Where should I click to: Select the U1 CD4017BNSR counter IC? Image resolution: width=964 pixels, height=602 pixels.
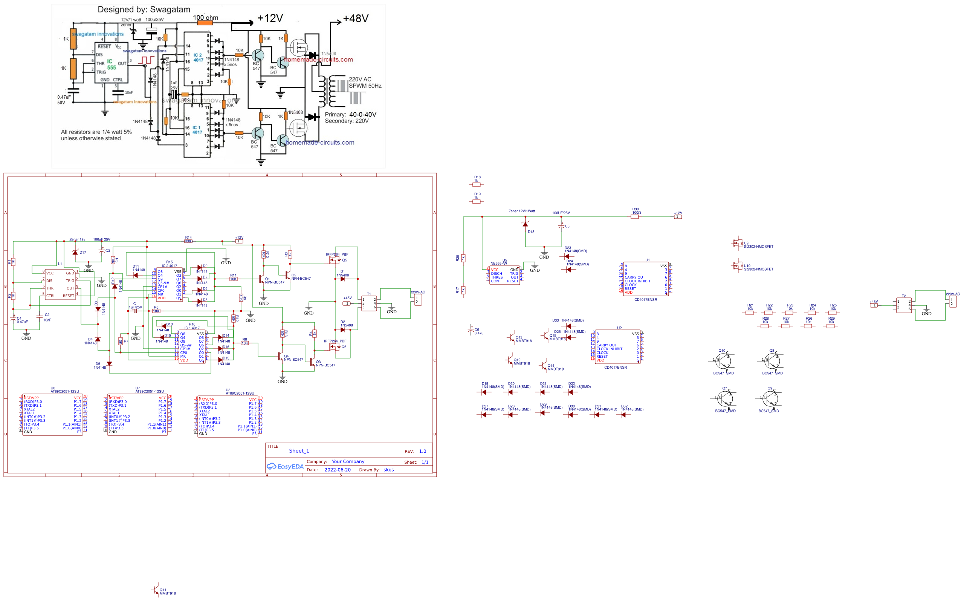(645, 279)
